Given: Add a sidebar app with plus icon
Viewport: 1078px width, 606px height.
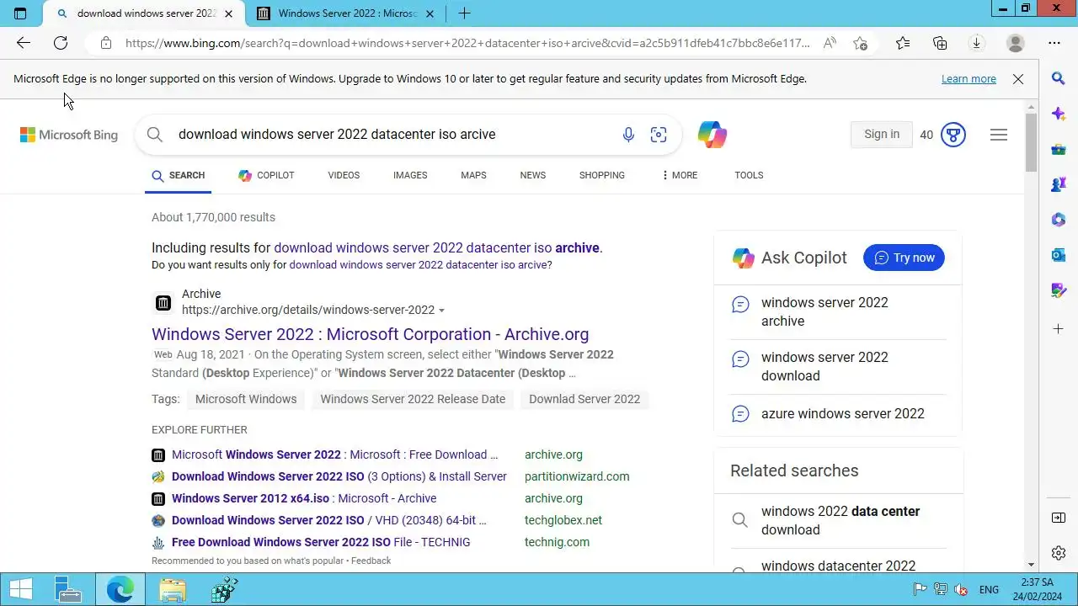Looking at the screenshot, I should click(1059, 328).
